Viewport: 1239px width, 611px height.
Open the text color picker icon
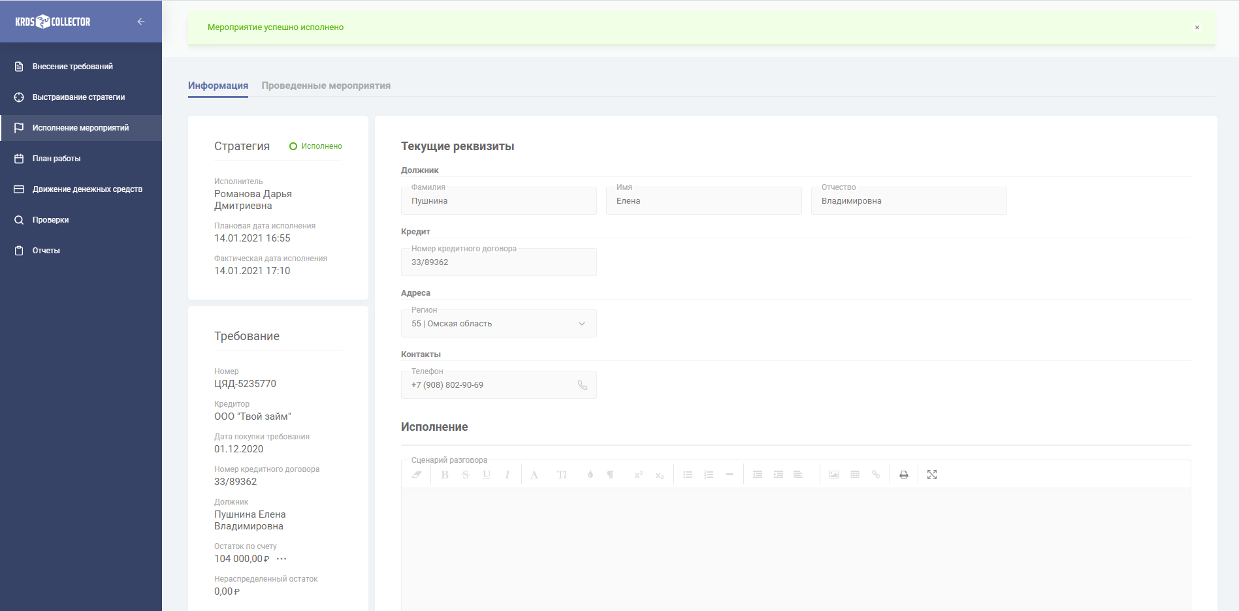590,475
